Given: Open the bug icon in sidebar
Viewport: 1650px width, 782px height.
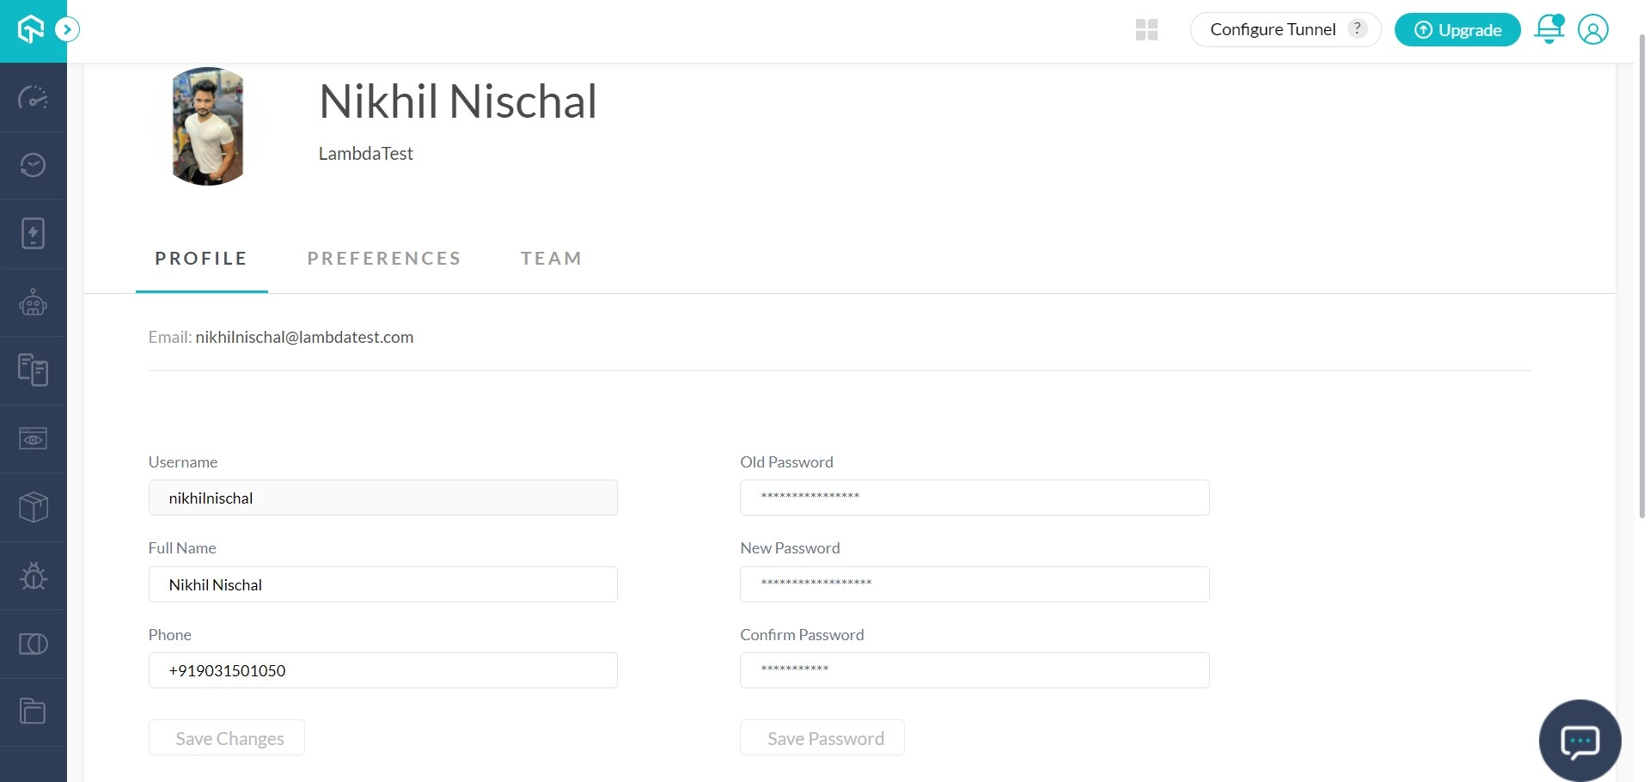Looking at the screenshot, I should coord(33,576).
